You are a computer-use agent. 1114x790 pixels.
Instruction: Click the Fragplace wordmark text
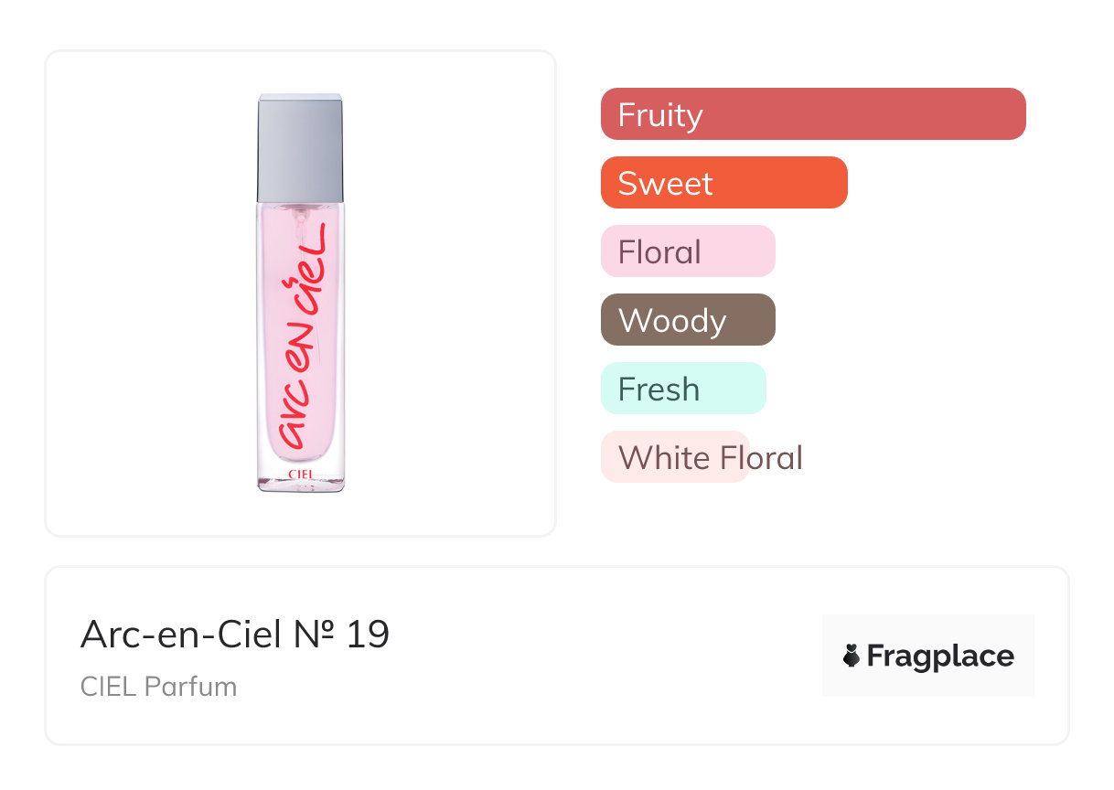(940, 657)
